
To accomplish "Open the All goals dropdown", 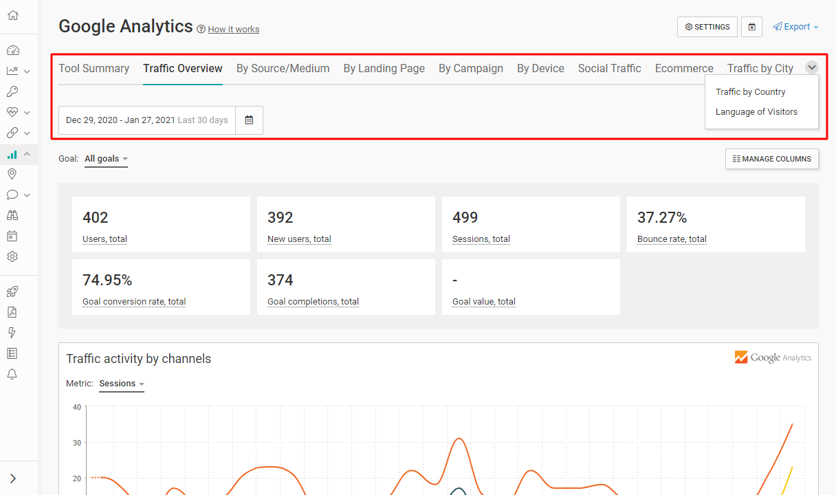I will click(106, 159).
